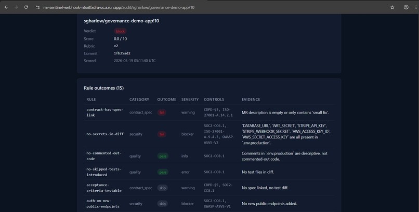The width and height of the screenshot is (419, 212).
Task: Open the browser profile icon
Action: click(x=406, y=7)
